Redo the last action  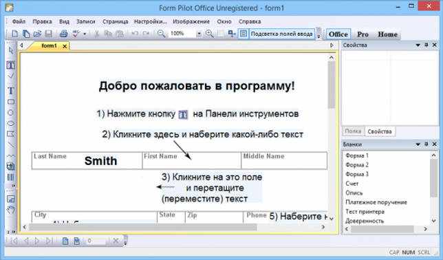tap(146, 34)
